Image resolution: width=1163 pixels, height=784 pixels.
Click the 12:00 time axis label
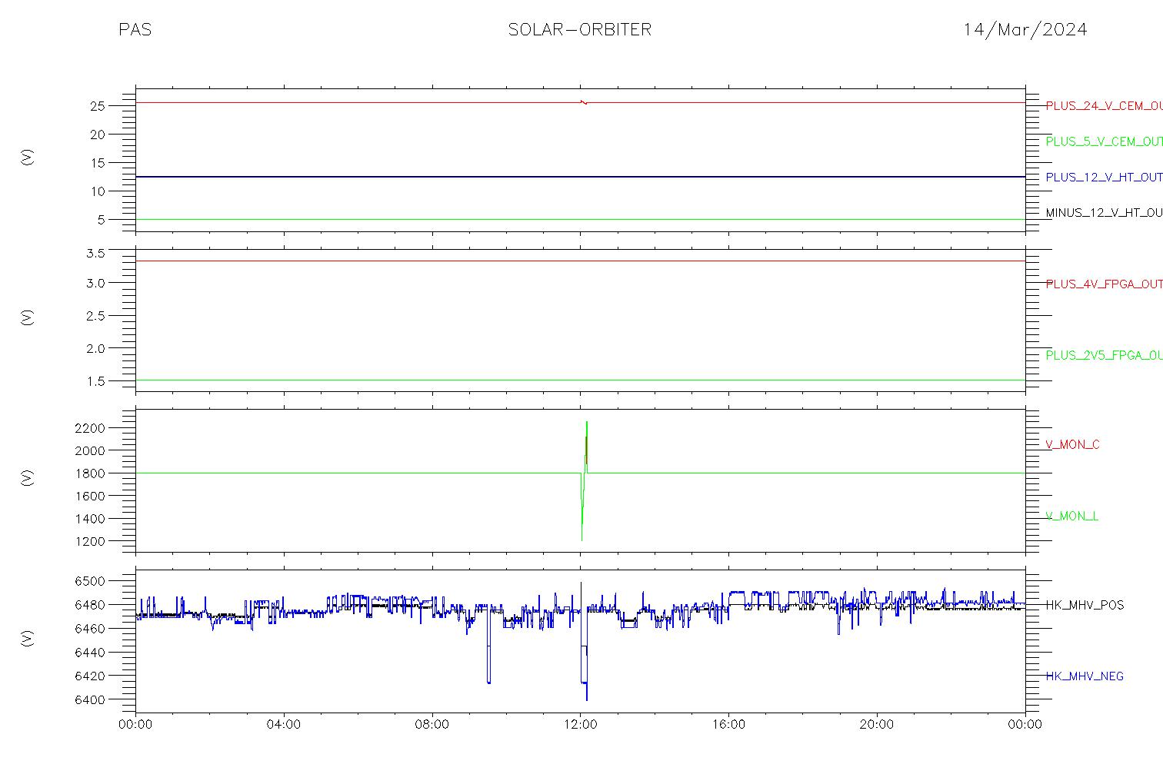tap(581, 725)
